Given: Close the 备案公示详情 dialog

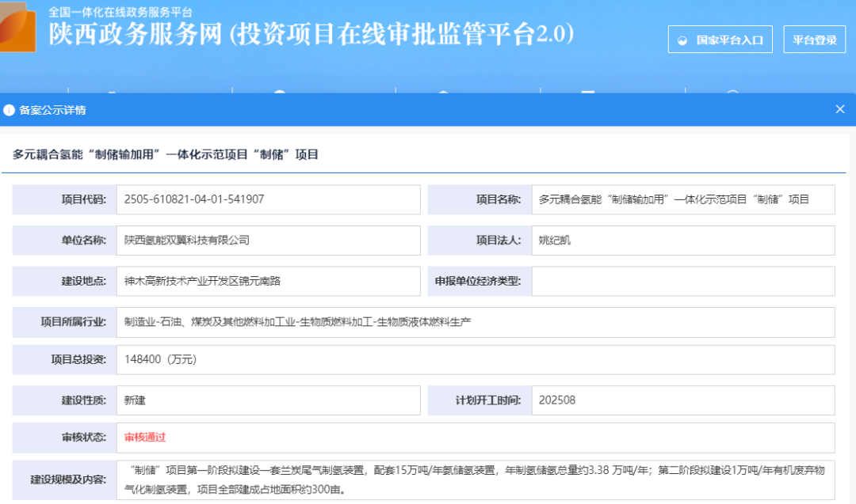Looking at the screenshot, I should pos(839,109).
